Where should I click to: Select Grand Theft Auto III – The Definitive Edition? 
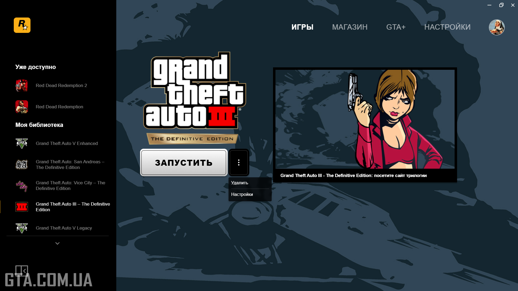click(73, 207)
